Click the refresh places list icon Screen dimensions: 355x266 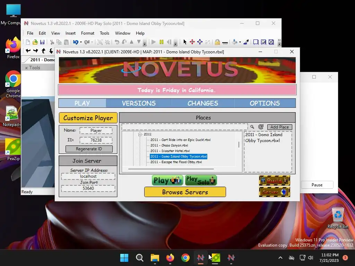pyautogui.click(x=261, y=127)
